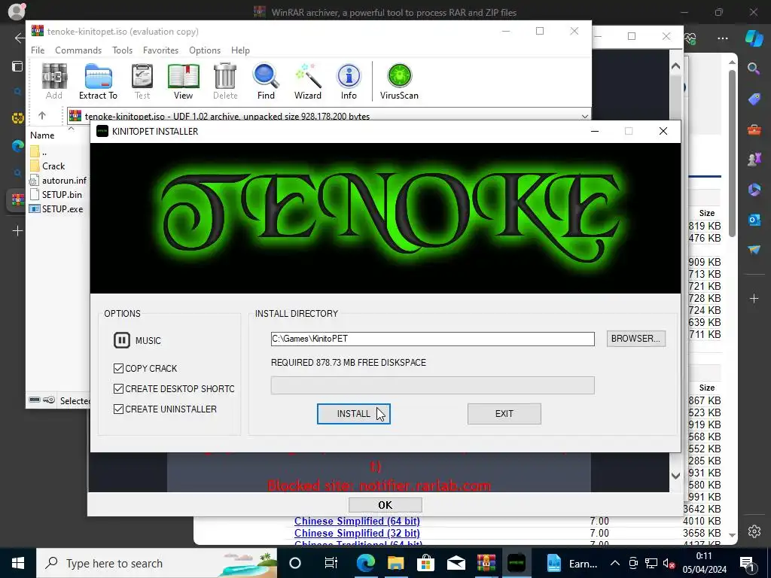
Task: Open the Windows Start menu
Action: point(18,563)
